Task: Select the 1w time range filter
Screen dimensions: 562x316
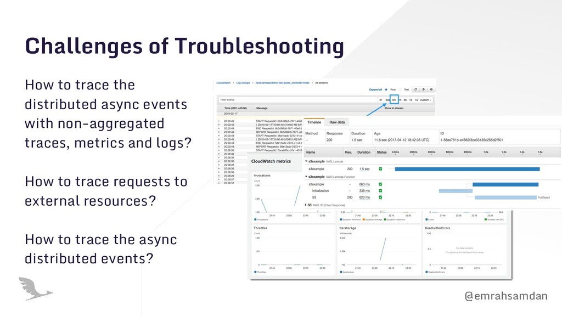Action: [x=417, y=100]
